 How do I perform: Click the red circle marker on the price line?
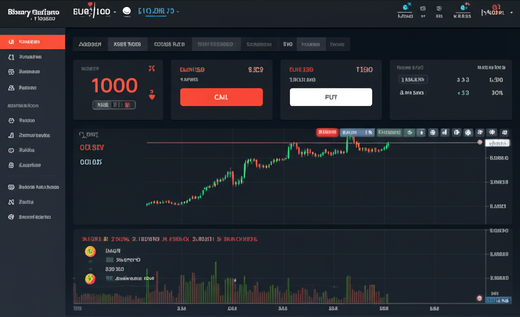(x=479, y=143)
